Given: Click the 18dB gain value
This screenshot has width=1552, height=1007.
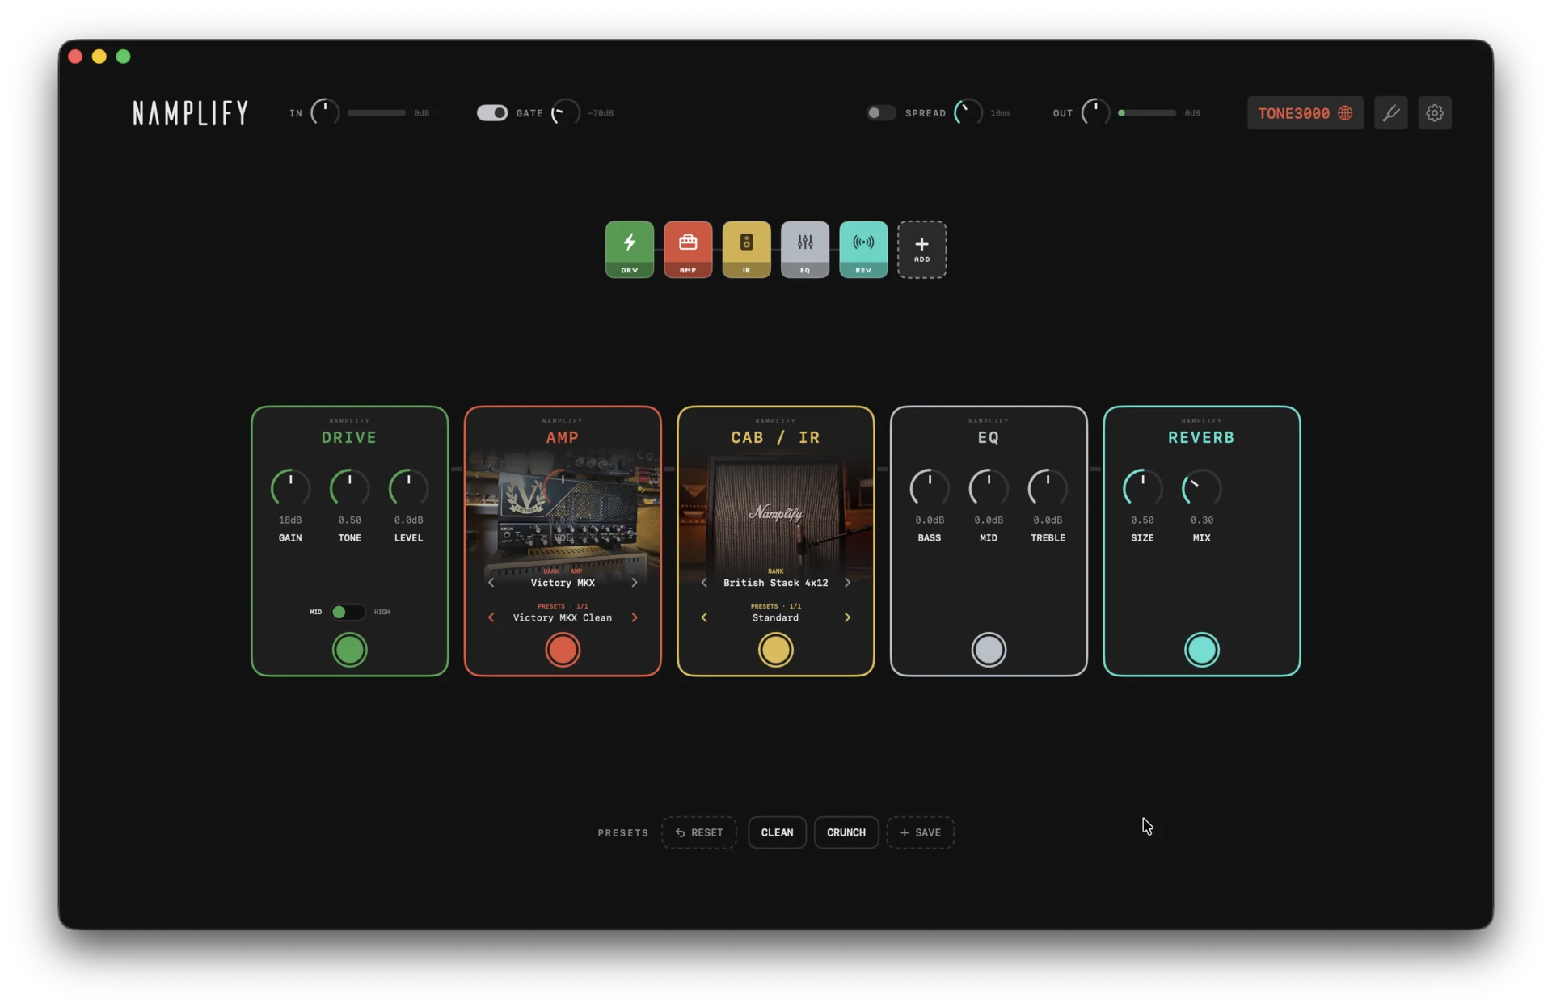Looking at the screenshot, I should 290,520.
